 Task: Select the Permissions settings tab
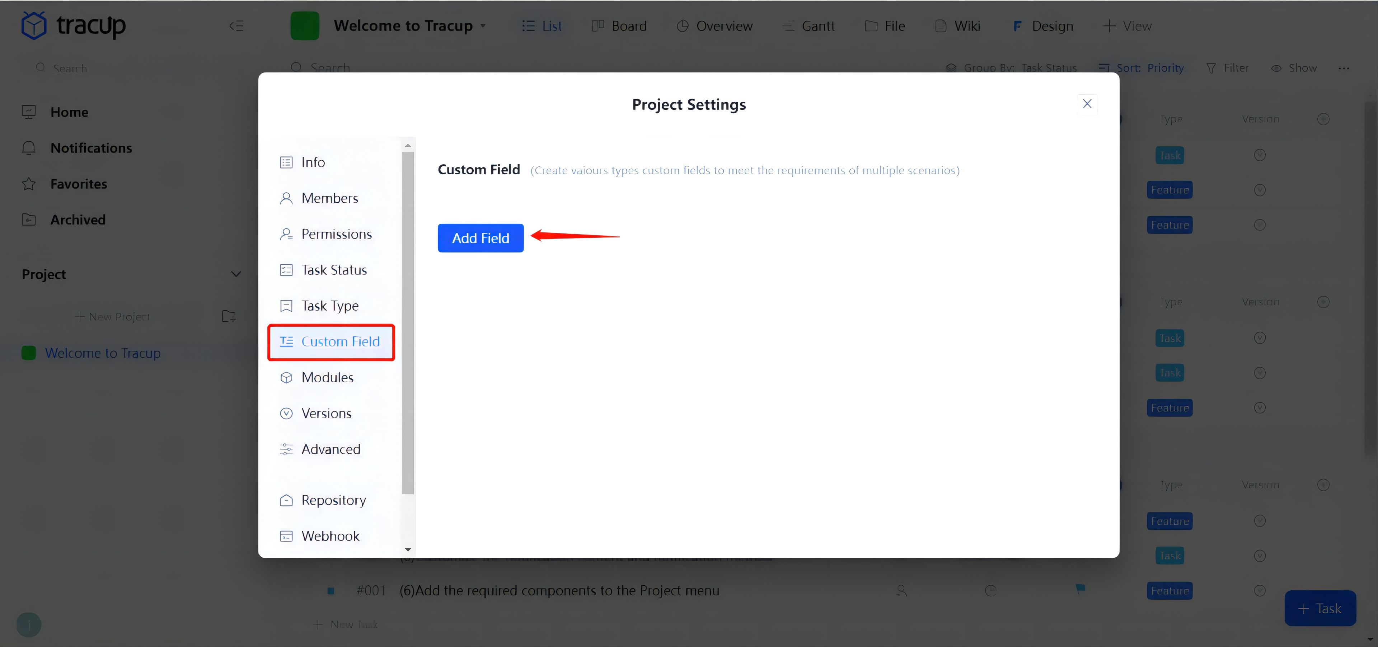(336, 234)
